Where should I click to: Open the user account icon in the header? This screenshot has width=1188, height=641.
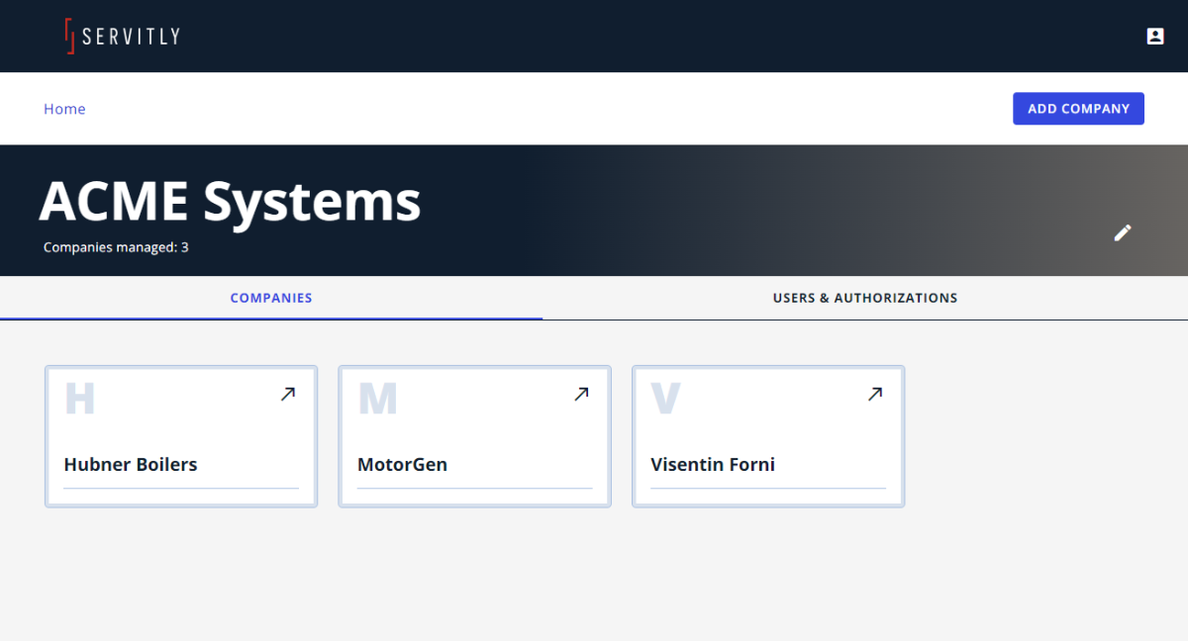click(1154, 37)
